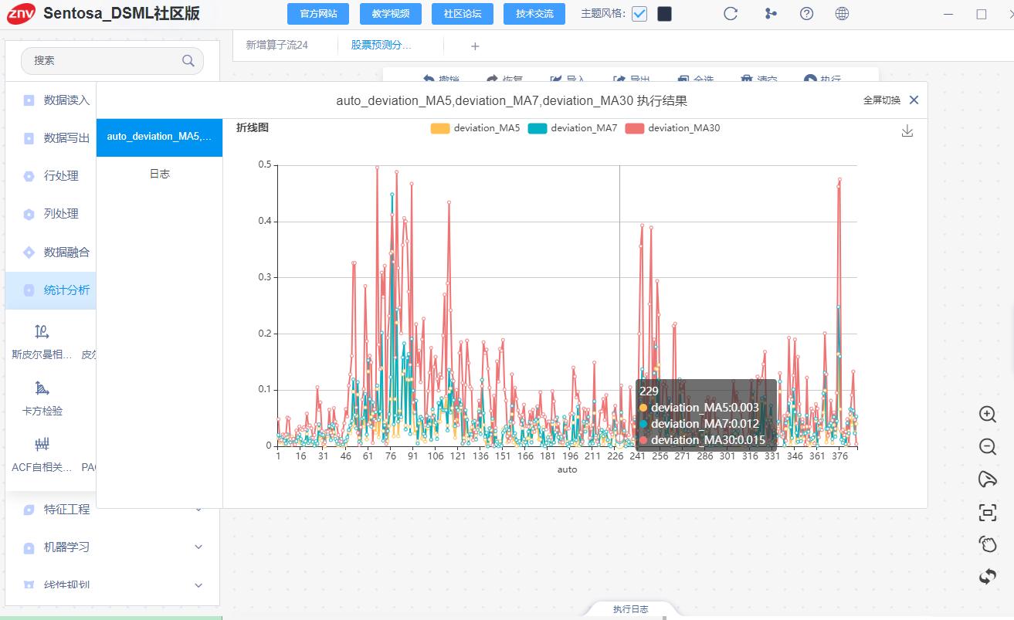Select the dark theme color swatch
This screenshot has height=620, width=1014.
tap(664, 14)
